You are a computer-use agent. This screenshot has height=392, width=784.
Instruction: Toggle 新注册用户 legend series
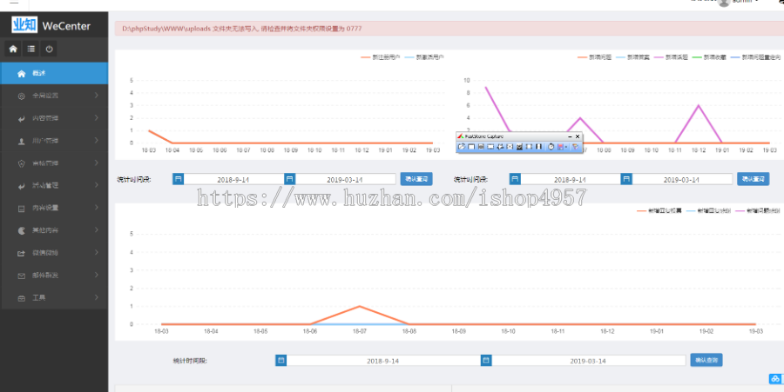tap(381, 57)
